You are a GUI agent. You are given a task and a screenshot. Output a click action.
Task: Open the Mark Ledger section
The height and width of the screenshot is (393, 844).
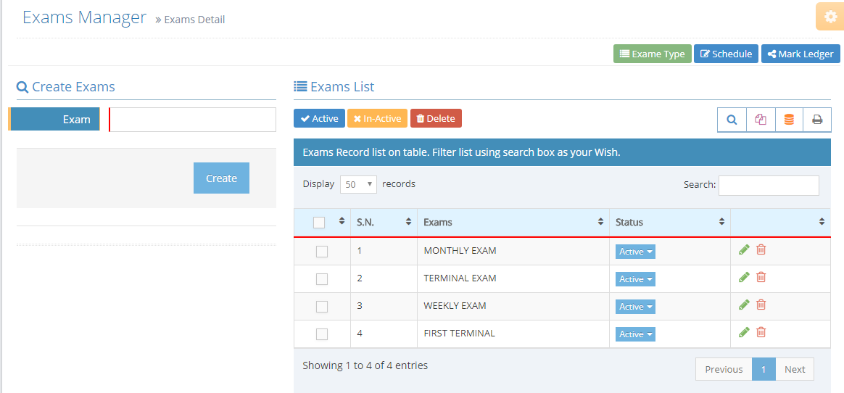(800, 54)
